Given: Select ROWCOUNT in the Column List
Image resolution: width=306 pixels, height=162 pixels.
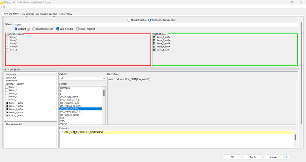Looking at the screenshot, I should (11, 81).
